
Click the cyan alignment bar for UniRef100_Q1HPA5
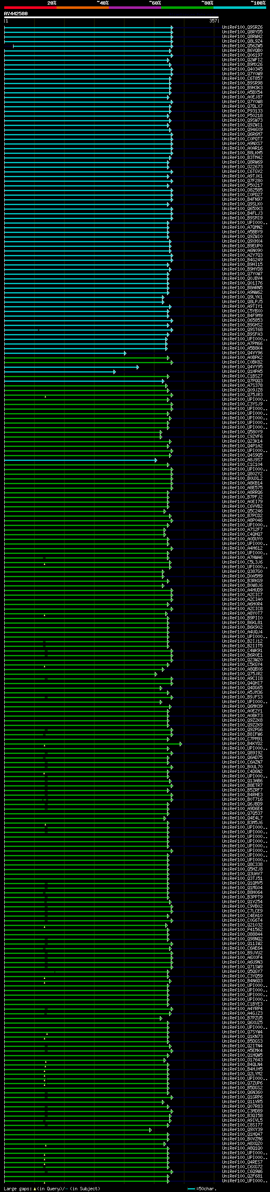(60, 372)
